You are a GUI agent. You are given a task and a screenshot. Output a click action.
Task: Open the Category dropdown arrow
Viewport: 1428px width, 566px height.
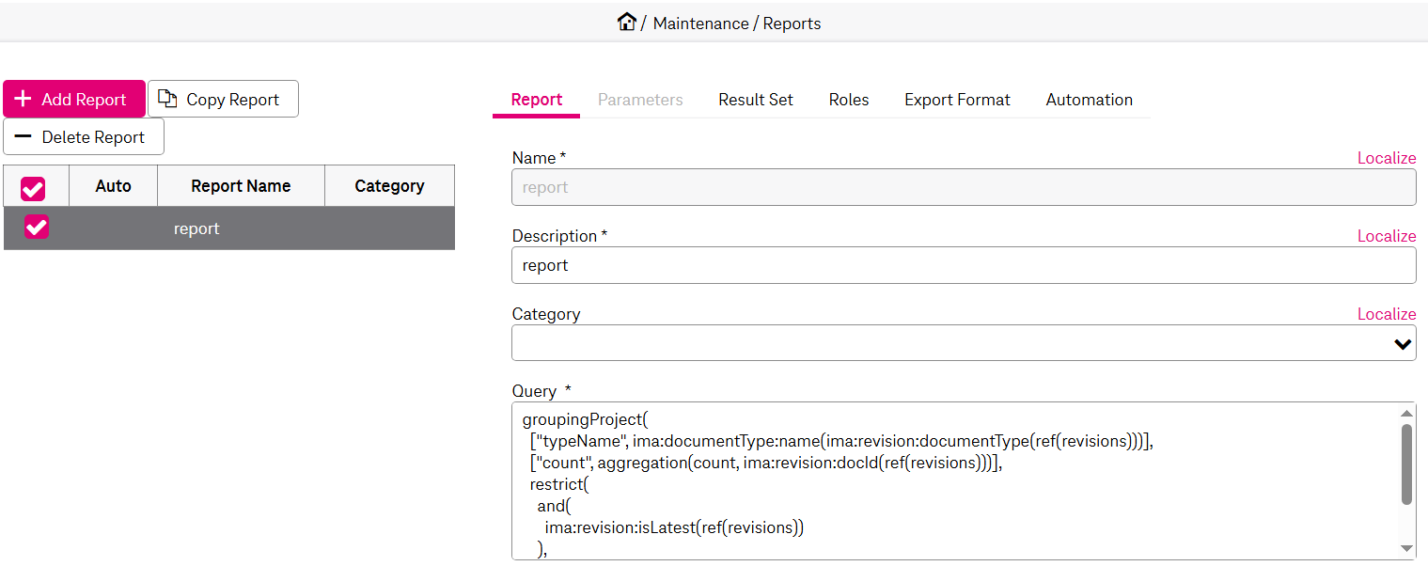[x=1403, y=344]
